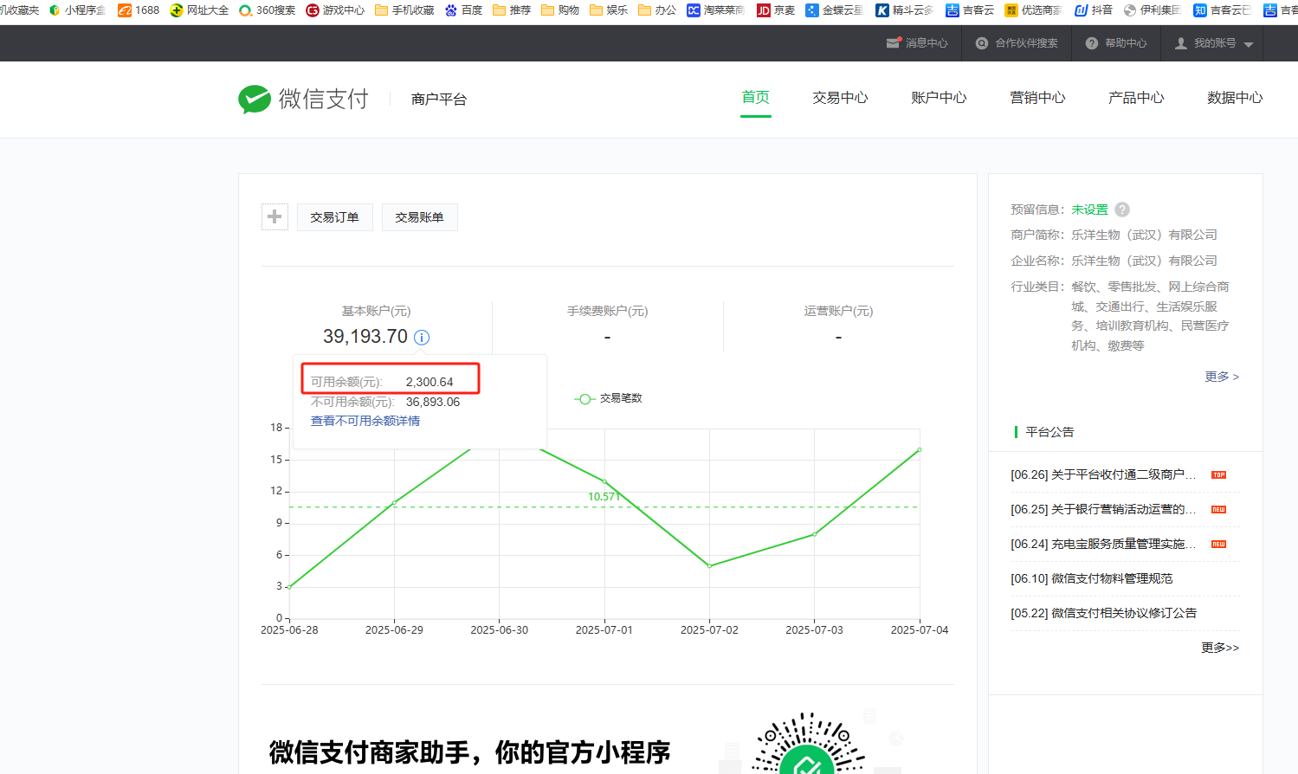Open the 淘菜菜 bookmark

tap(716, 10)
